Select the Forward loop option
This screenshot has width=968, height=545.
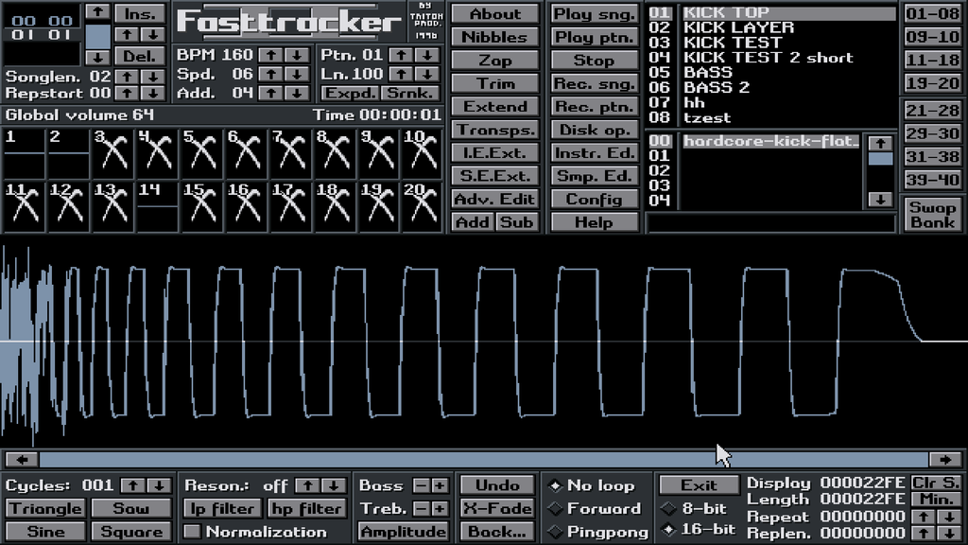[x=556, y=509]
